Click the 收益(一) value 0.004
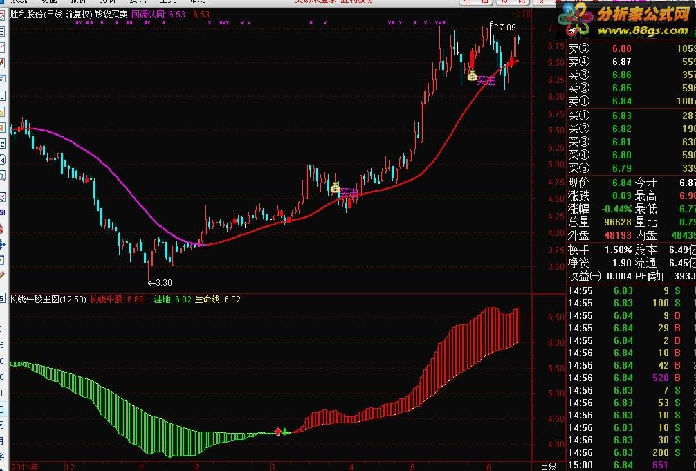Screen dimensions: 696x471 (619, 276)
